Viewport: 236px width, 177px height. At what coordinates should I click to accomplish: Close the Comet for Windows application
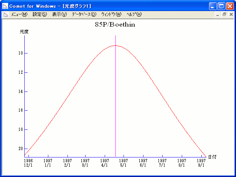[x=229, y=6]
